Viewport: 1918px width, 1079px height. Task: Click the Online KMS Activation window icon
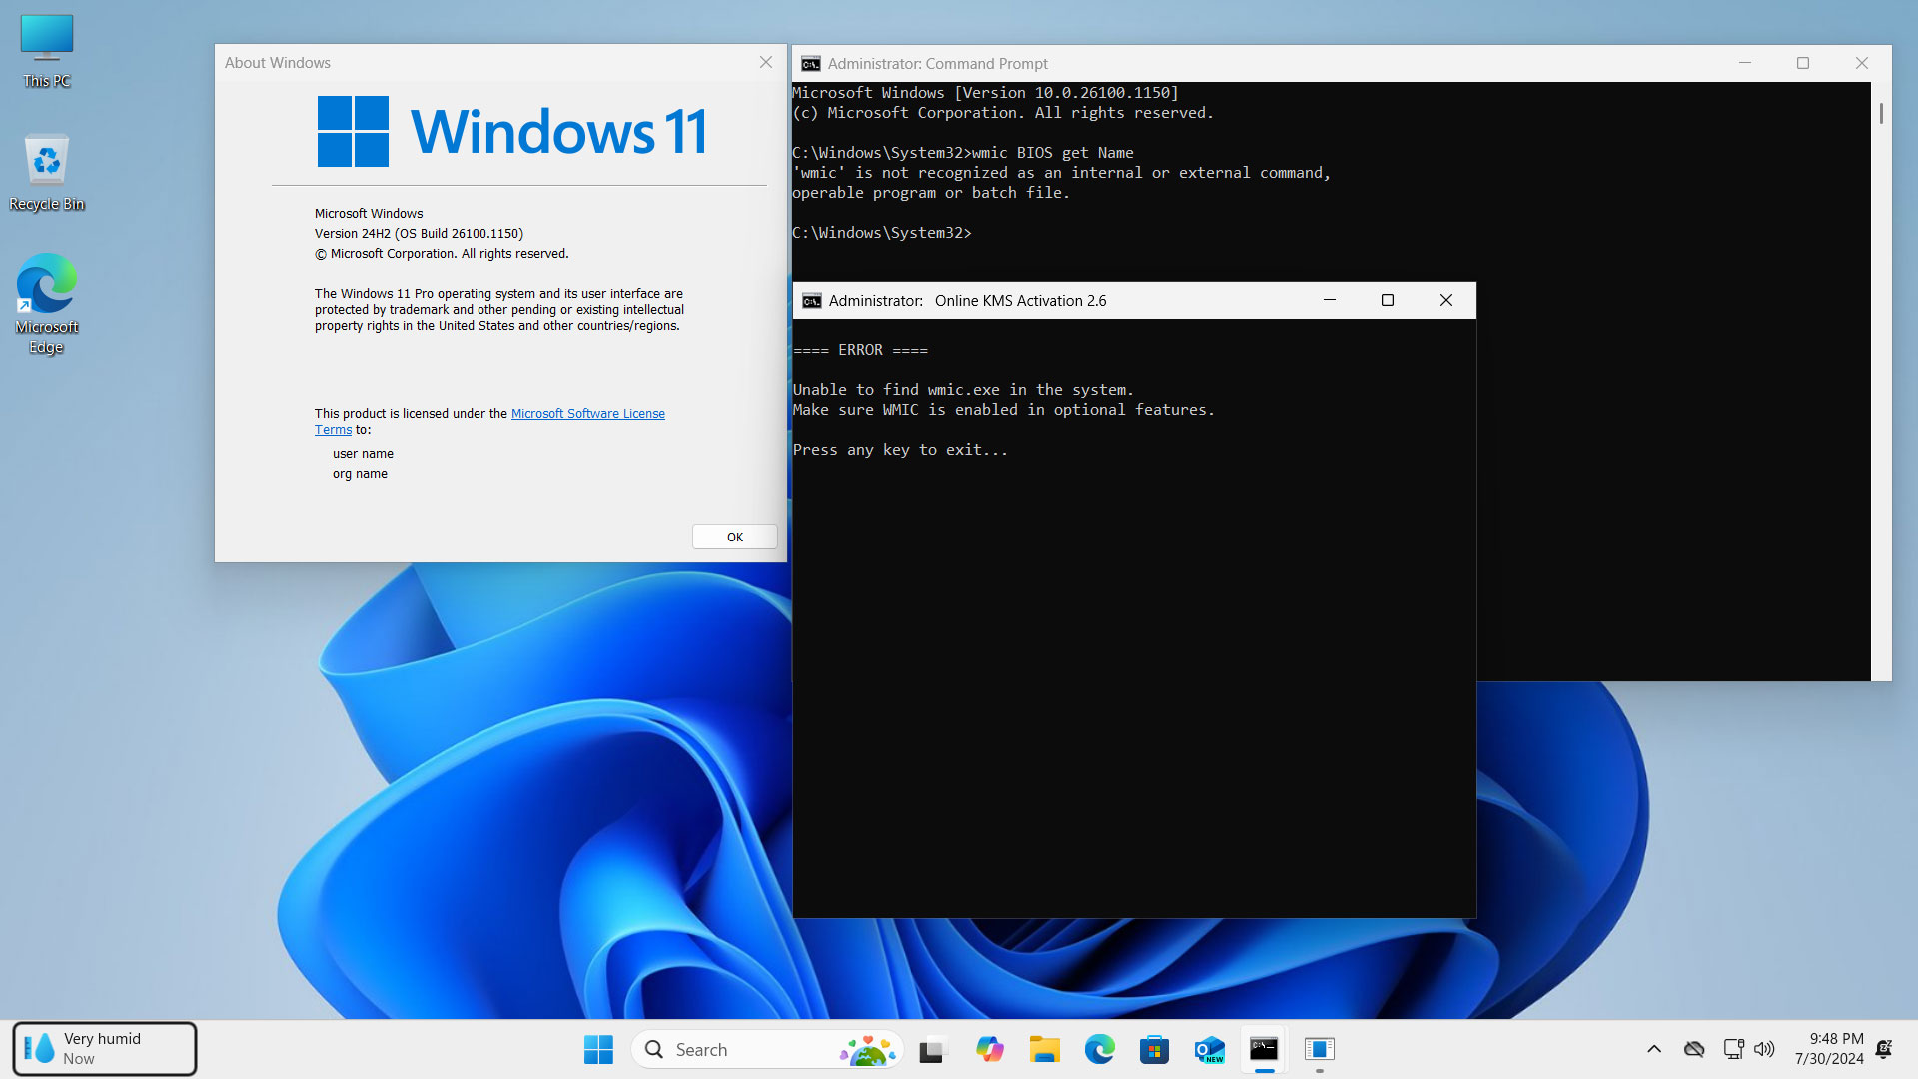coord(812,301)
